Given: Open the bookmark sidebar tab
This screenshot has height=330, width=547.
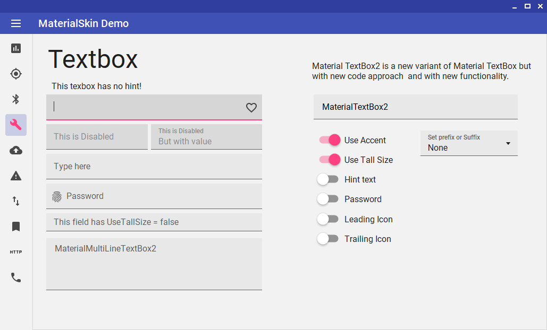Looking at the screenshot, I should click(16, 227).
